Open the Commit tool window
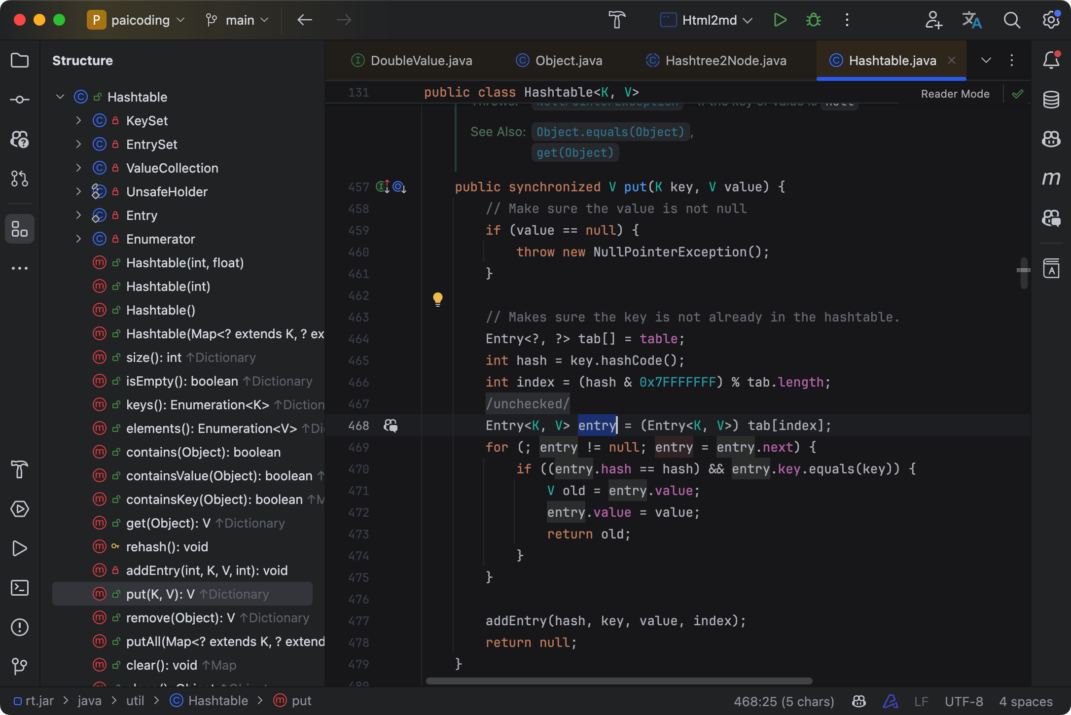This screenshot has width=1071, height=715. [20, 99]
